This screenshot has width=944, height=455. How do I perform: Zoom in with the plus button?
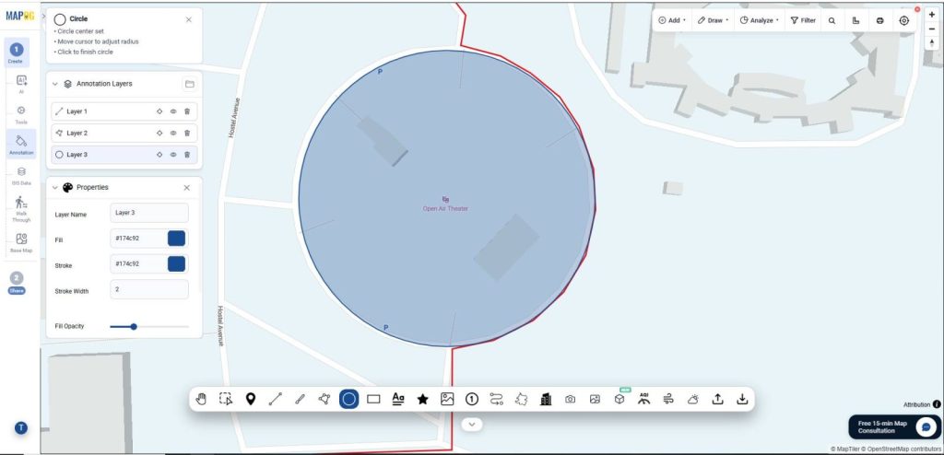(932, 15)
